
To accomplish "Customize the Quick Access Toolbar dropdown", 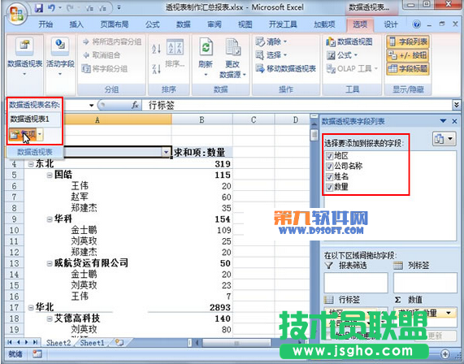I will 119,7.
